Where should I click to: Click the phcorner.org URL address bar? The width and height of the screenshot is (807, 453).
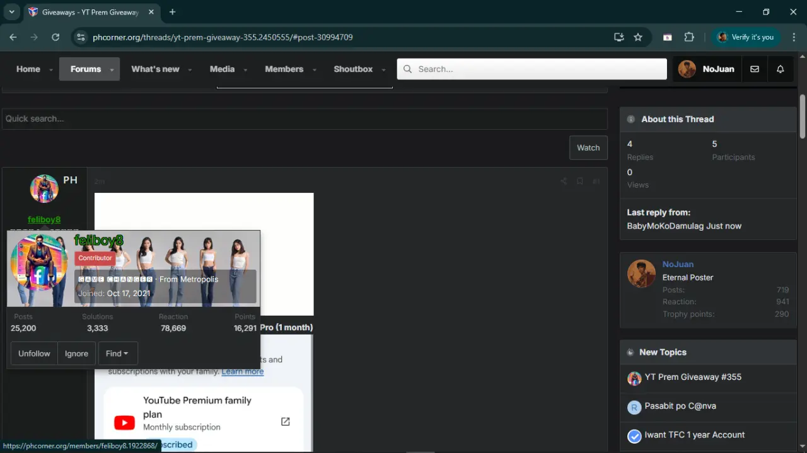click(223, 37)
